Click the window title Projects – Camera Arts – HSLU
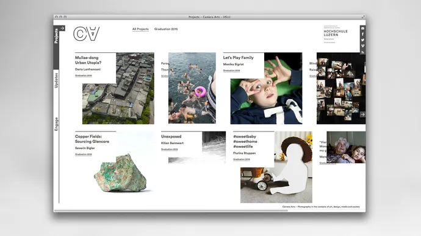Image resolution: width=421 pixels, height=236 pixels. [209, 17]
